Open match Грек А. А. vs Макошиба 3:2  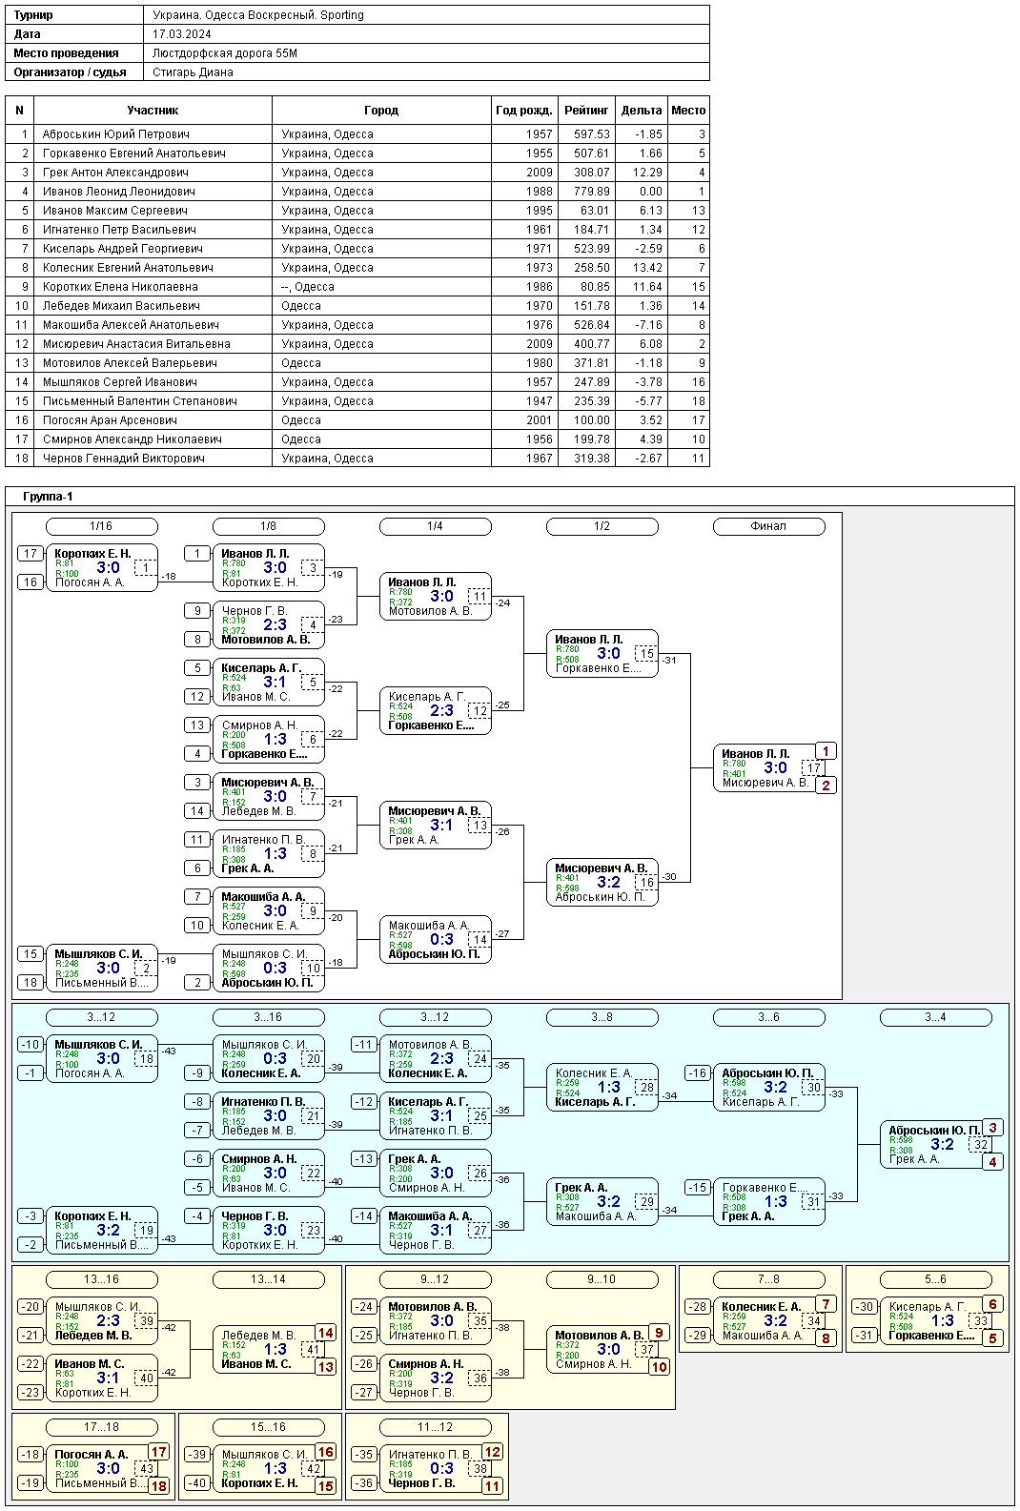point(602,1201)
